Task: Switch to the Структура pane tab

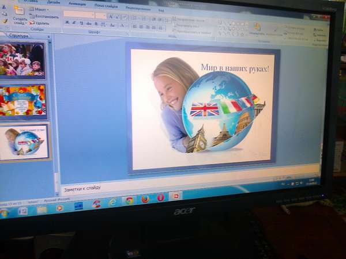Action: click(x=18, y=36)
